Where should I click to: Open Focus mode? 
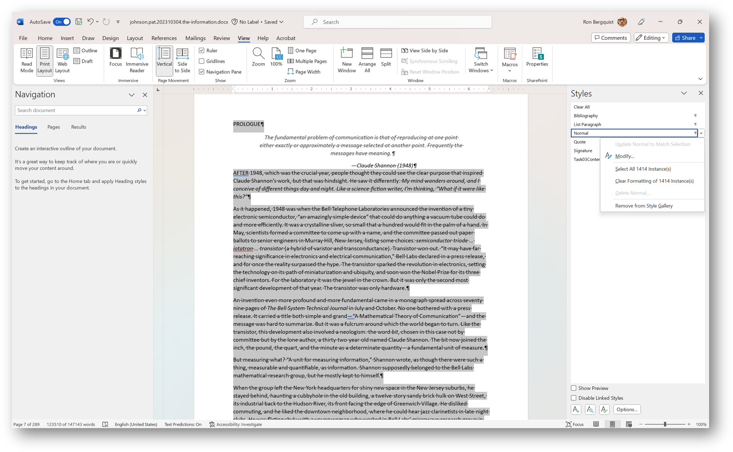click(x=115, y=60)
